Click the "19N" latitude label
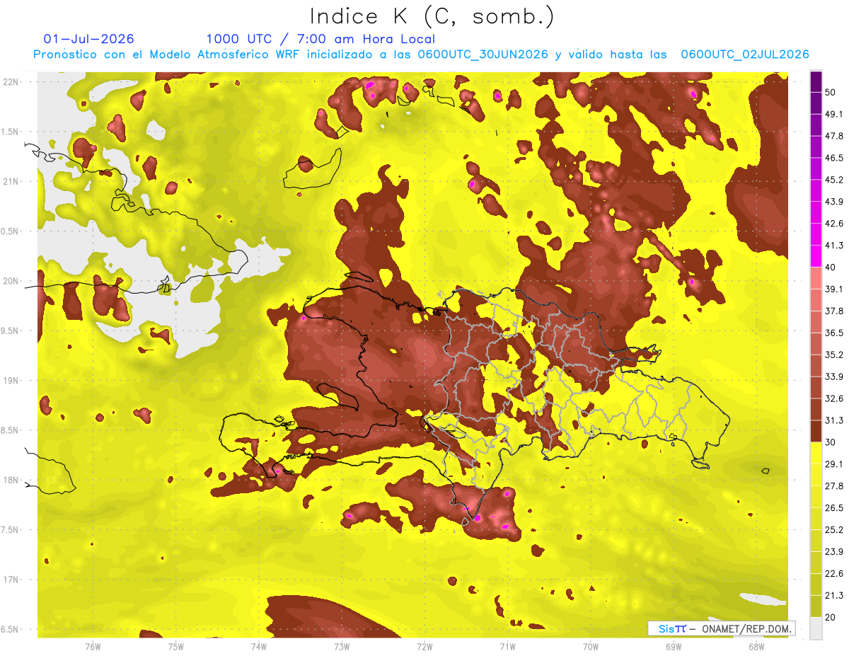This screenshot has height=656, width=849. (x=12, y=380)
